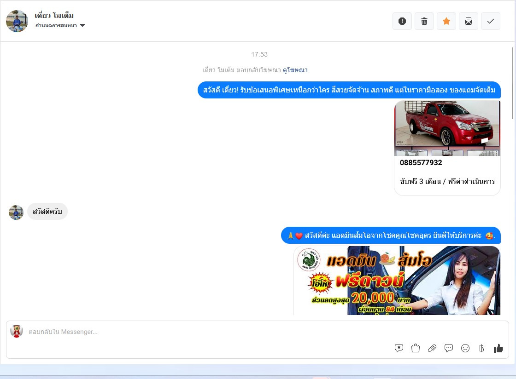
Task: Open shopping bag products icon
Action: click(x=415, y=348)
